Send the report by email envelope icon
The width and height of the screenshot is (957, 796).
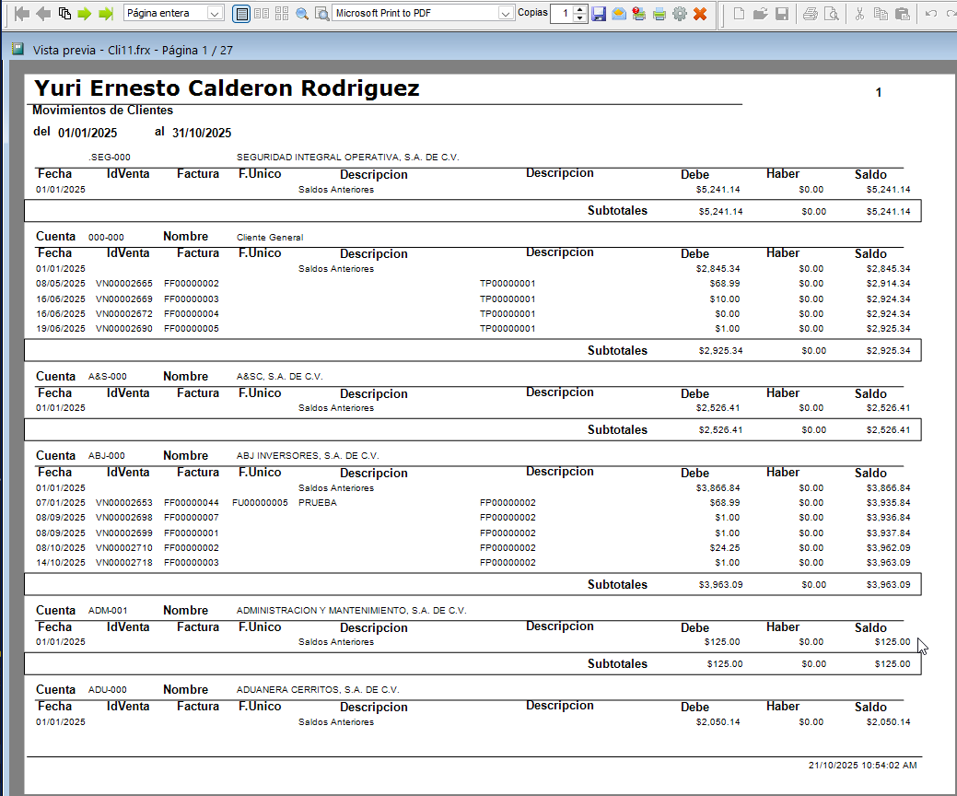click(619, 14)
